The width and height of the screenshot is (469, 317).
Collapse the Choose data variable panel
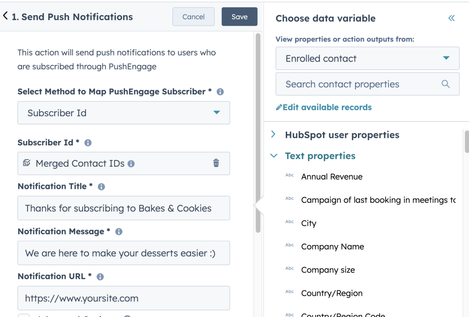[x=452, y=18]
